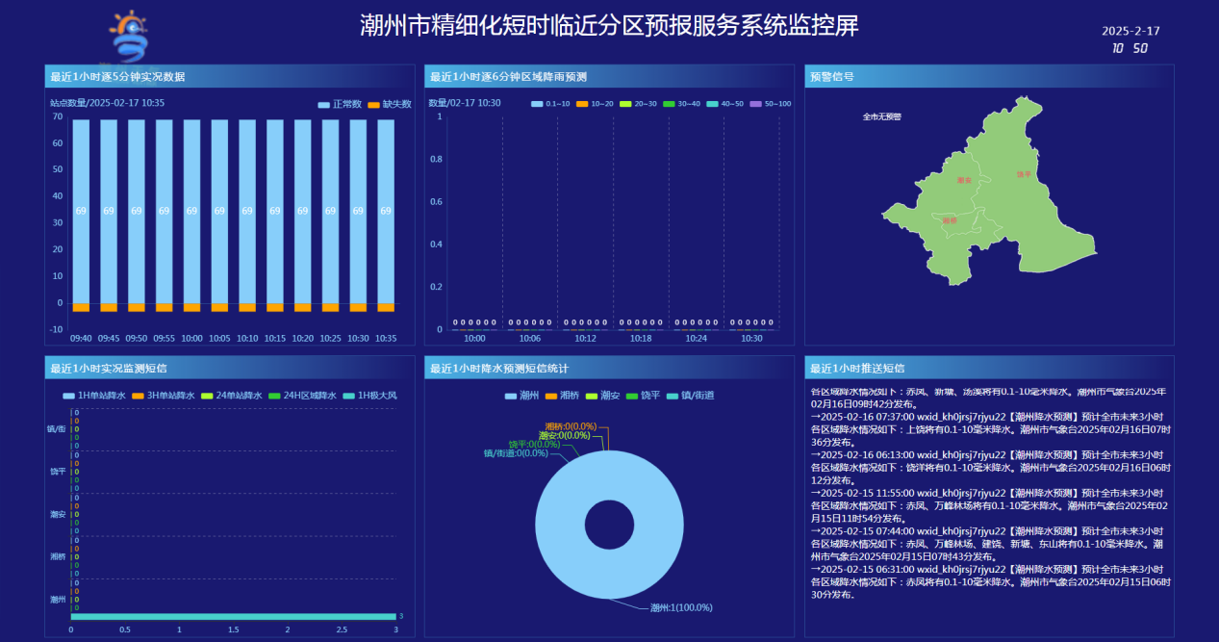This screenshot has height=642, width=1219.
Task: Click the 饶平:0(0.0%) pie label
Action: [x=534, y=444]
